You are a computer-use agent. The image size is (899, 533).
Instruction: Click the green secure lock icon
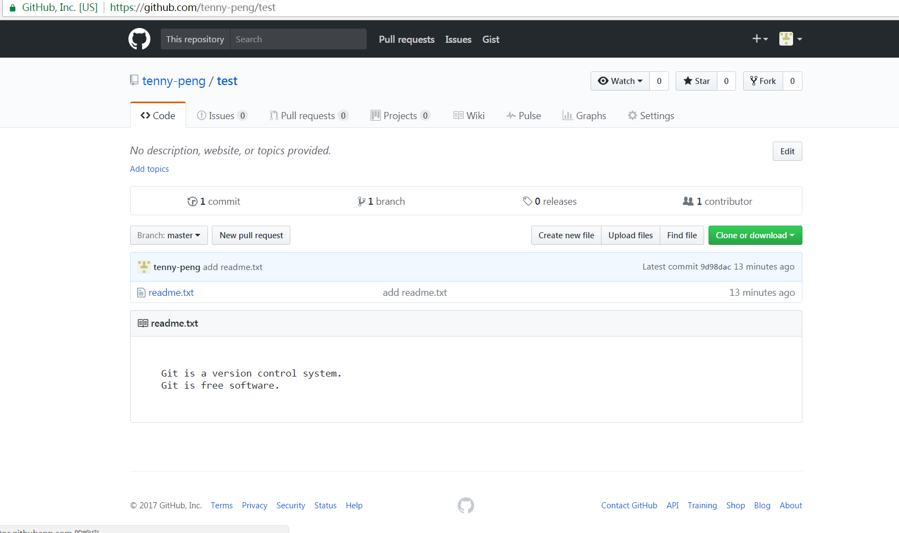[x=13, y=8]
